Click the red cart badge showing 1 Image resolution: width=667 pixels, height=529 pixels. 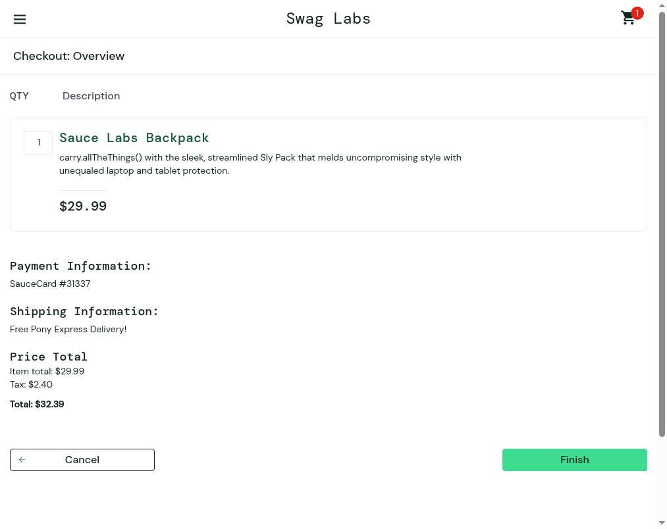[637, 13]
